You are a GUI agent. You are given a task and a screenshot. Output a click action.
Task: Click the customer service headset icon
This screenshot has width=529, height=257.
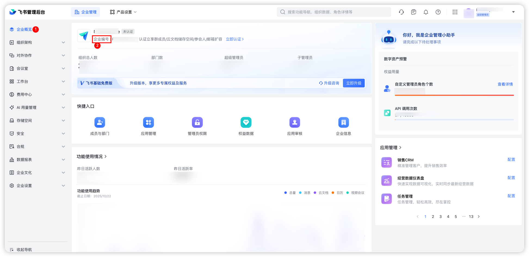tap(401, 12)
